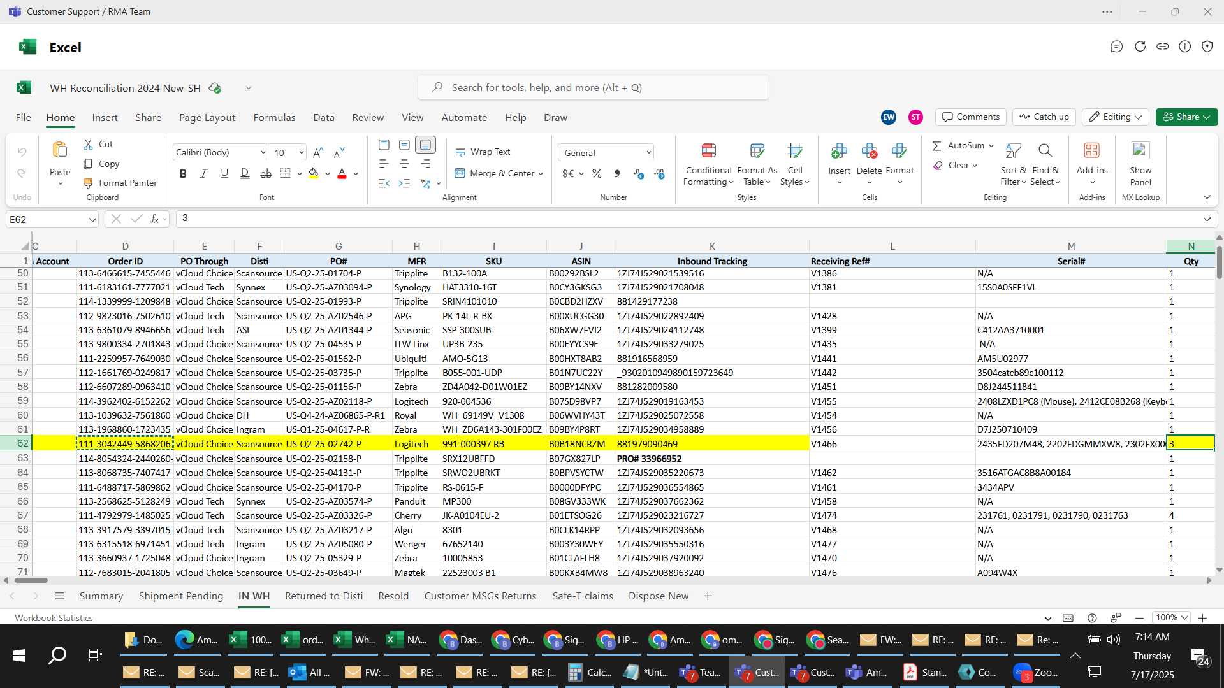This screenshot has width=1224, height=688.
Task: Click the Catch up button
Action: pyautogui.click(x=1044, y=117)
